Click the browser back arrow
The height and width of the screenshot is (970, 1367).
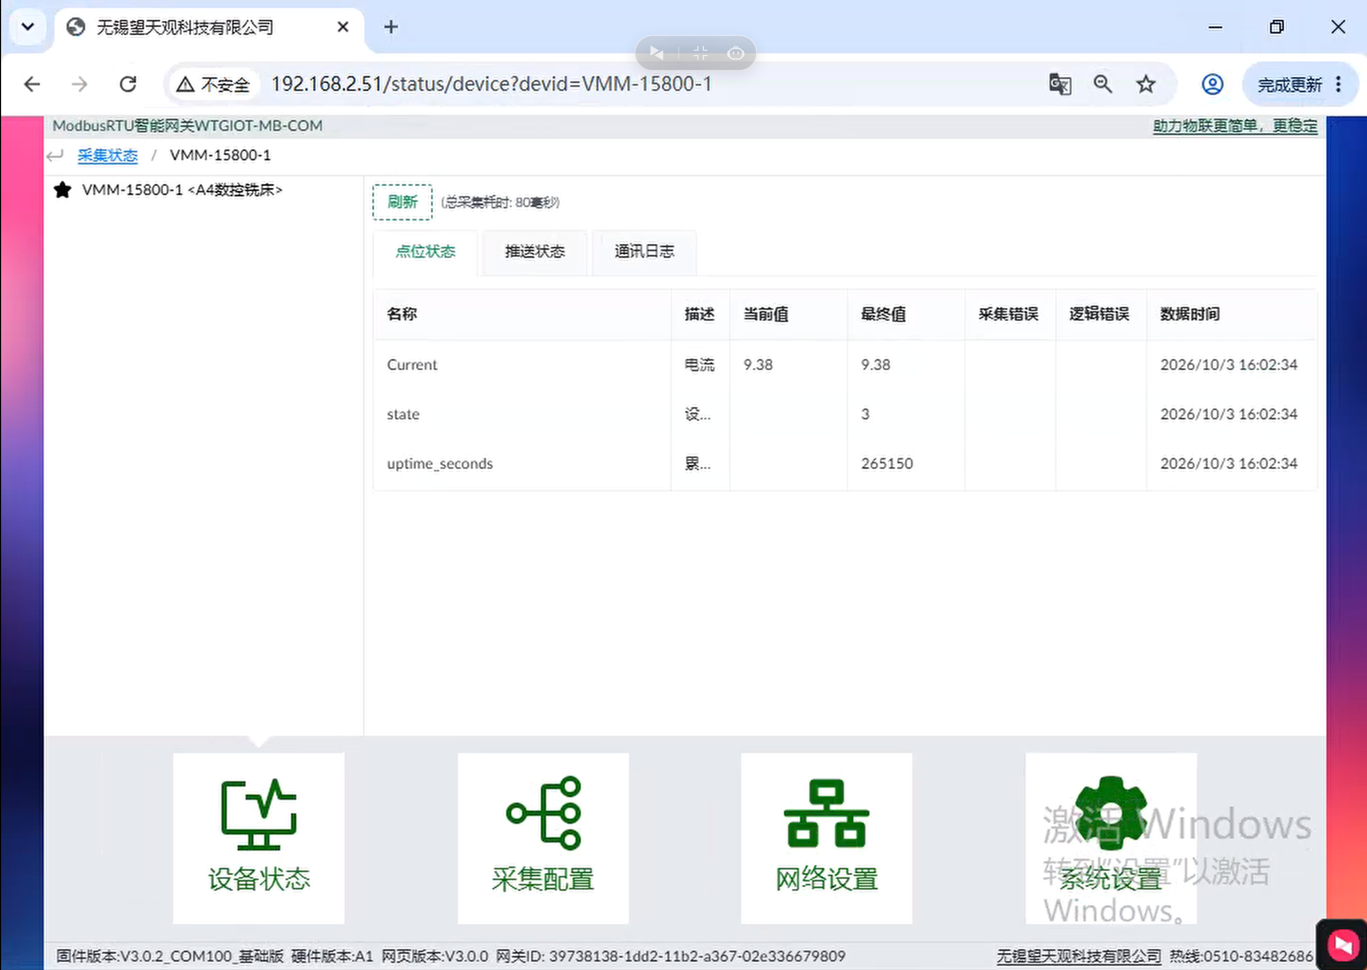point(32,84)
